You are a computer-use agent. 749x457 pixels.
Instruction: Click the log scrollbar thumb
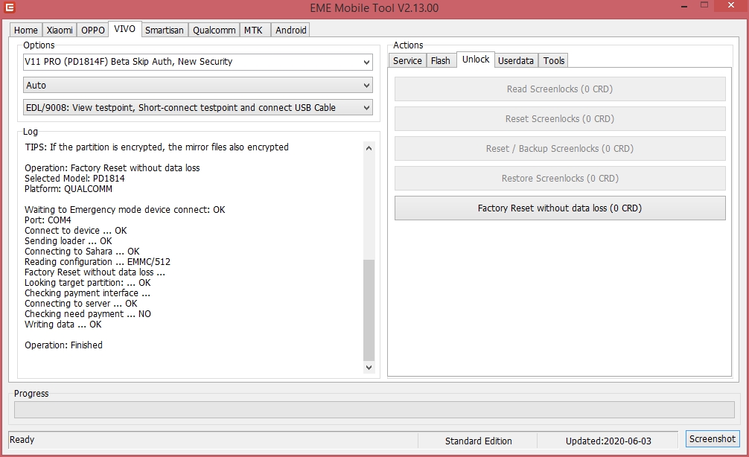point(369,310)
